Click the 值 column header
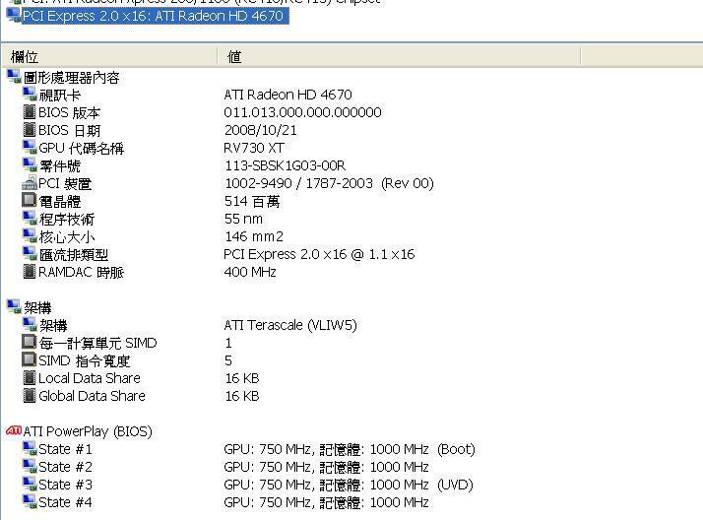This screenshot has width=703, height=520. (x=234, y=57)
